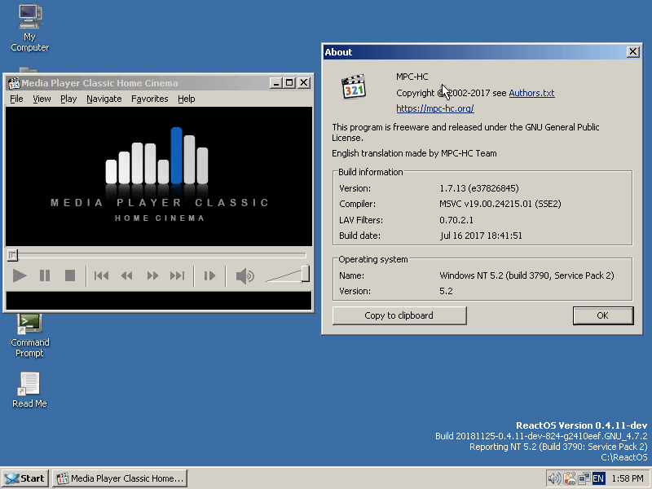Click the rewind (decrease speed) icon

[127, 275]
